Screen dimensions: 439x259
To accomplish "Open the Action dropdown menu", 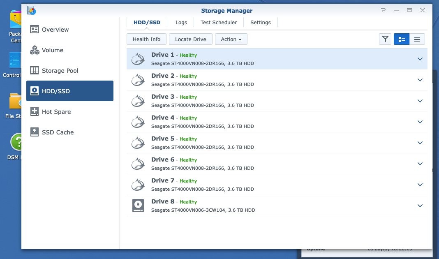I will (231, 39).
